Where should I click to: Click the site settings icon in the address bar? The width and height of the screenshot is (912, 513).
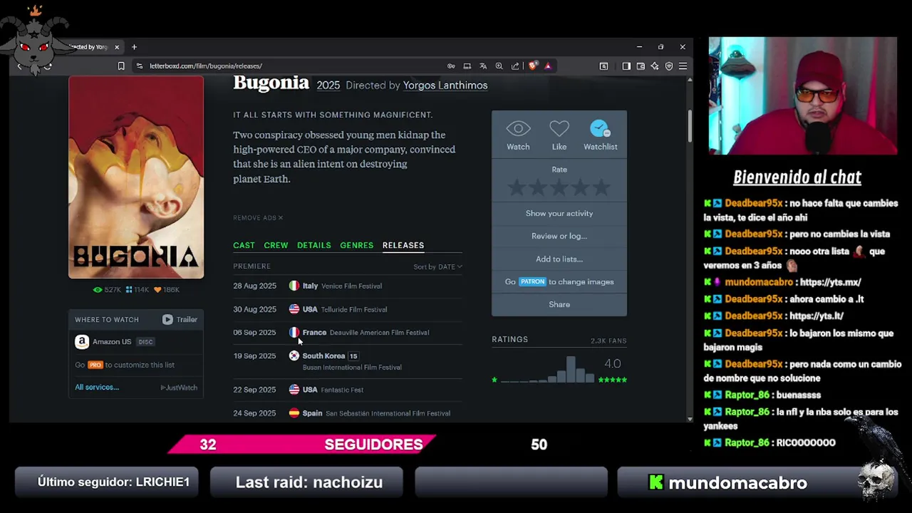pos(139,66)
